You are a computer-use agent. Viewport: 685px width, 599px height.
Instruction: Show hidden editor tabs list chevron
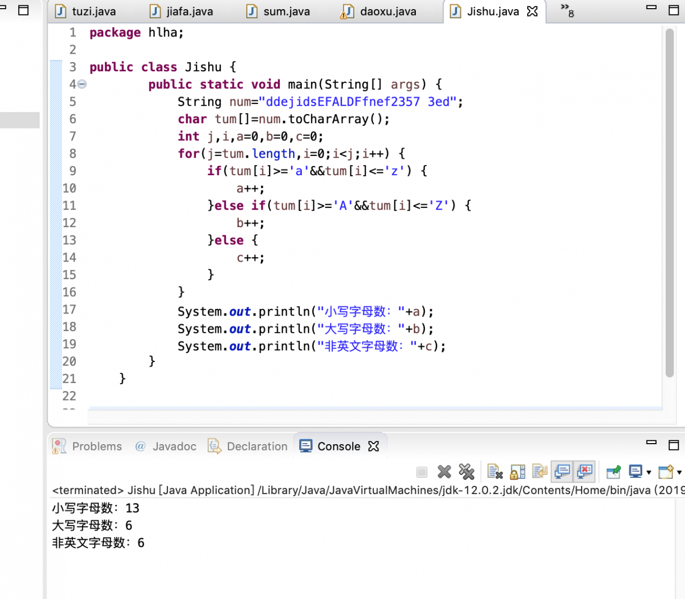coord(567,10)
